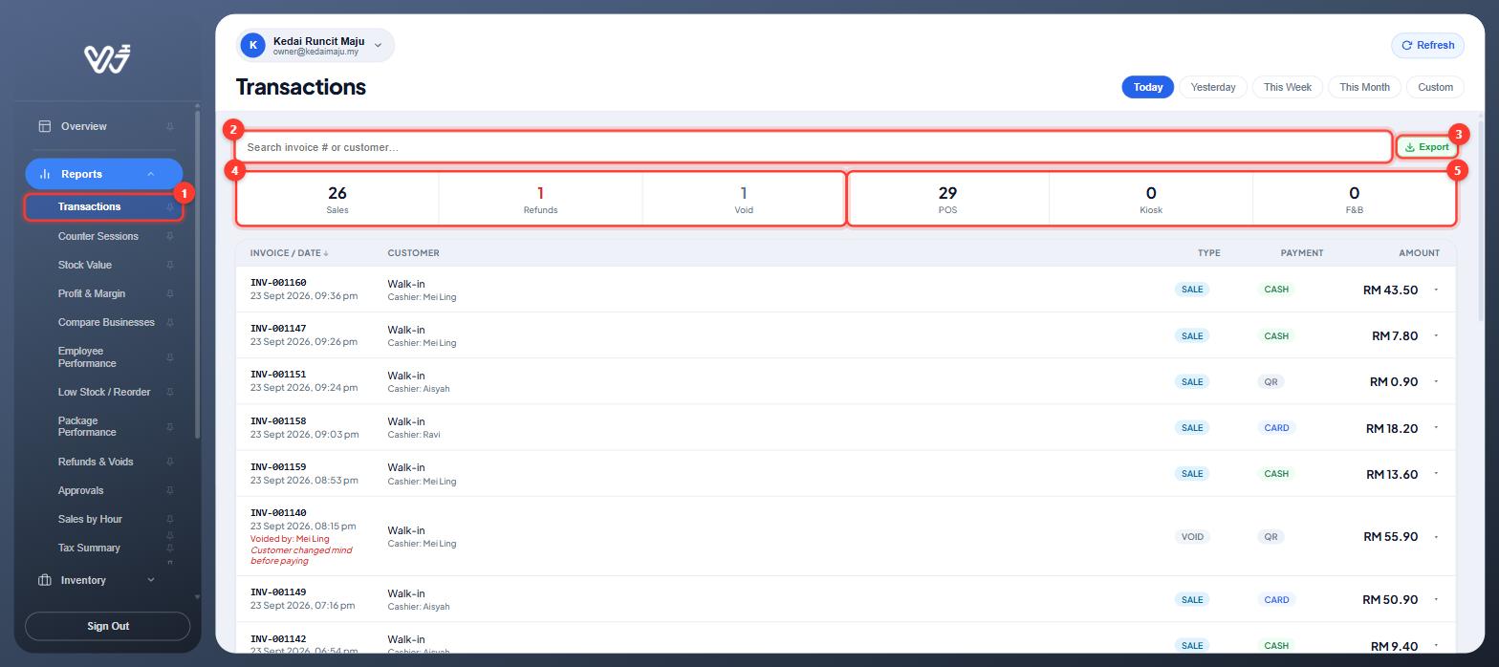
Task: Click the blue K account avatar
Action: (x=252, y=45)
